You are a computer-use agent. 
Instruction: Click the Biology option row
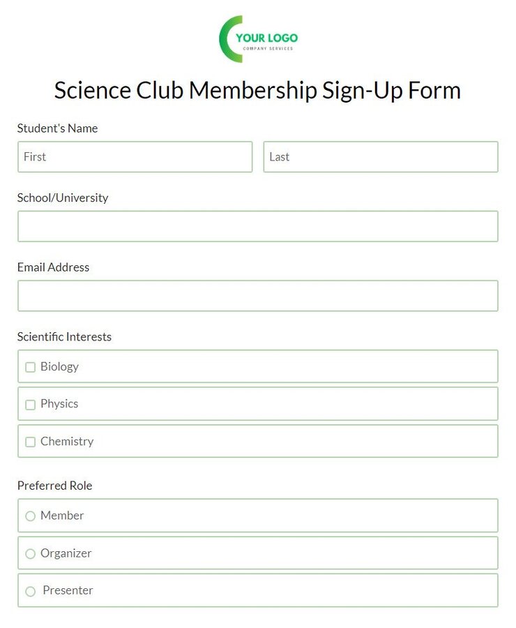point(258,366)
